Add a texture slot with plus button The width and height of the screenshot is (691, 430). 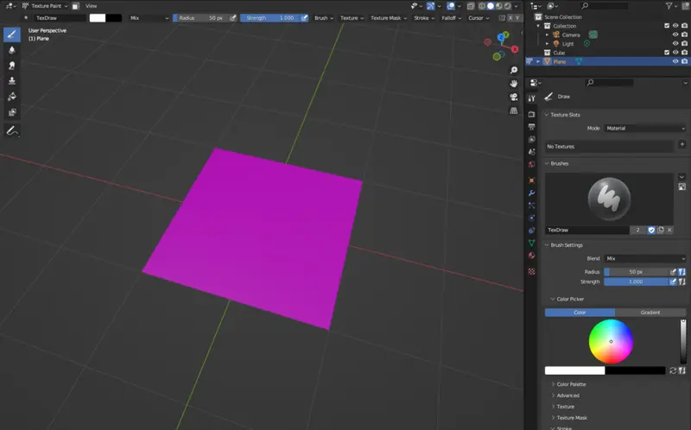(681, 144)
